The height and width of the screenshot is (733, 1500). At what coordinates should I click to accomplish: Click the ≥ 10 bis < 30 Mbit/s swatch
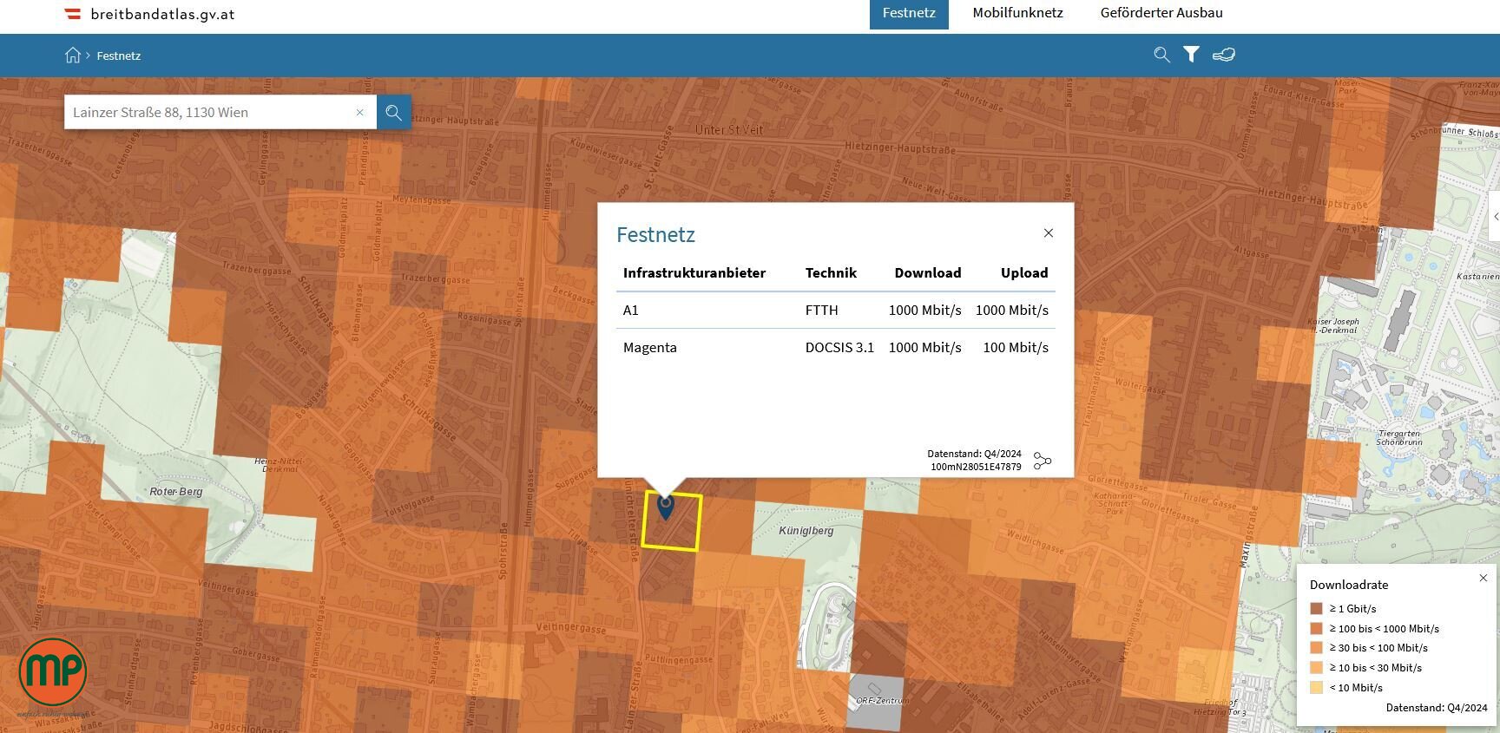pos(1316,668)
